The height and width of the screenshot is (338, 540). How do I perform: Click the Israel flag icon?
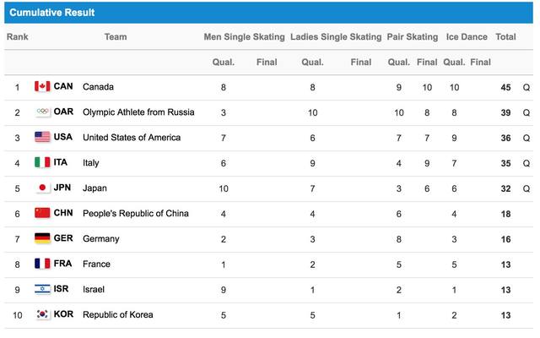(x=42, y=289)
